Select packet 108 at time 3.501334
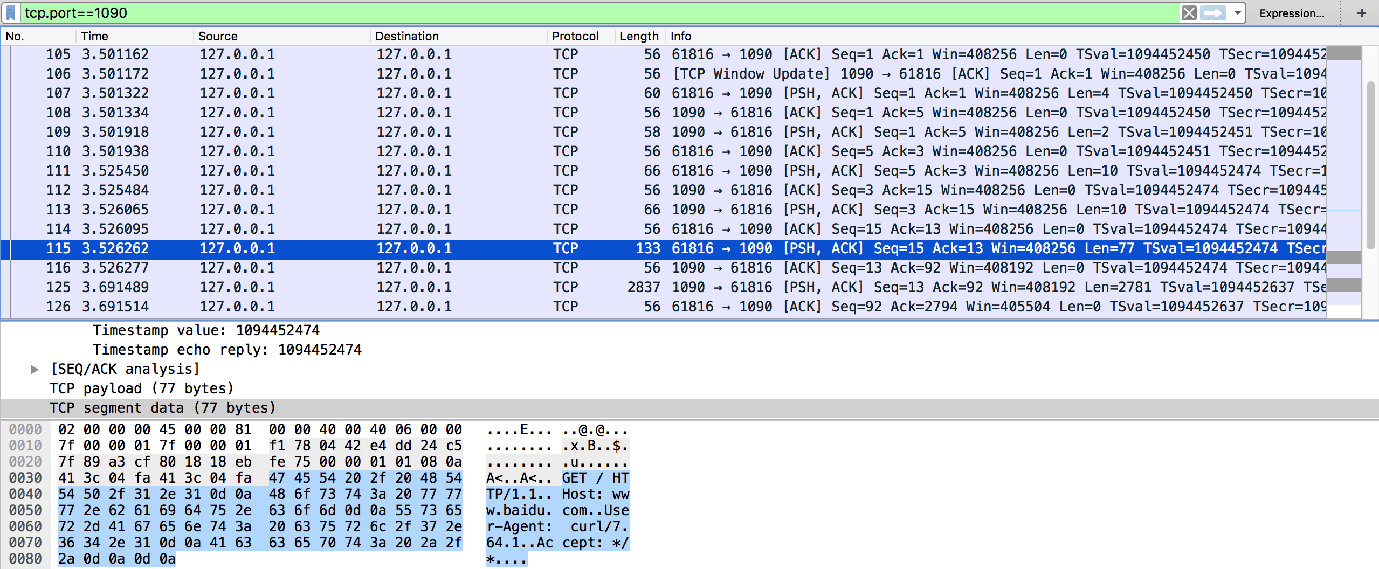 point(664,113)
